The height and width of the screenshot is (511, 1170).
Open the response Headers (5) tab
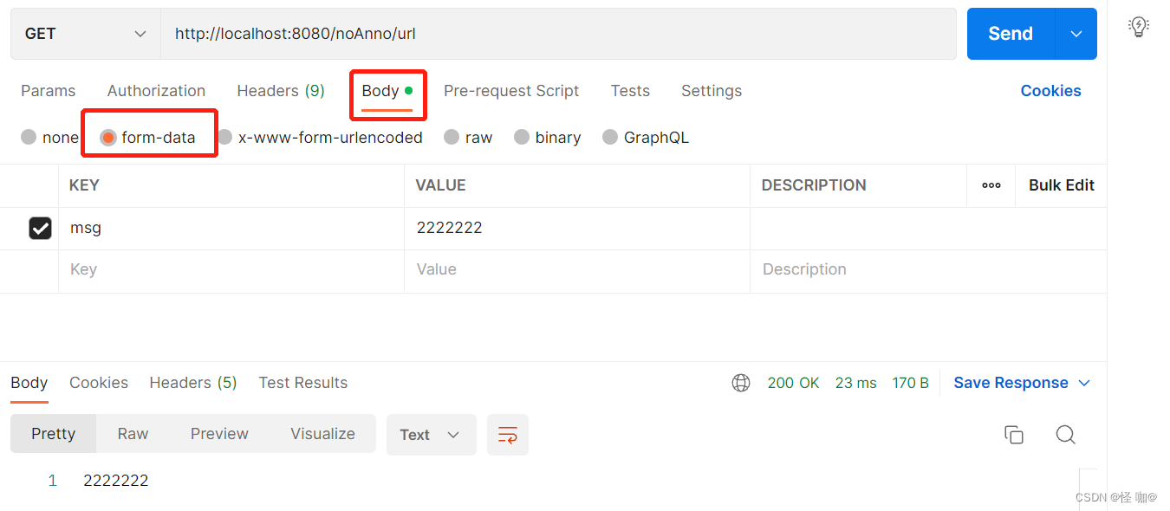(193, 383)
